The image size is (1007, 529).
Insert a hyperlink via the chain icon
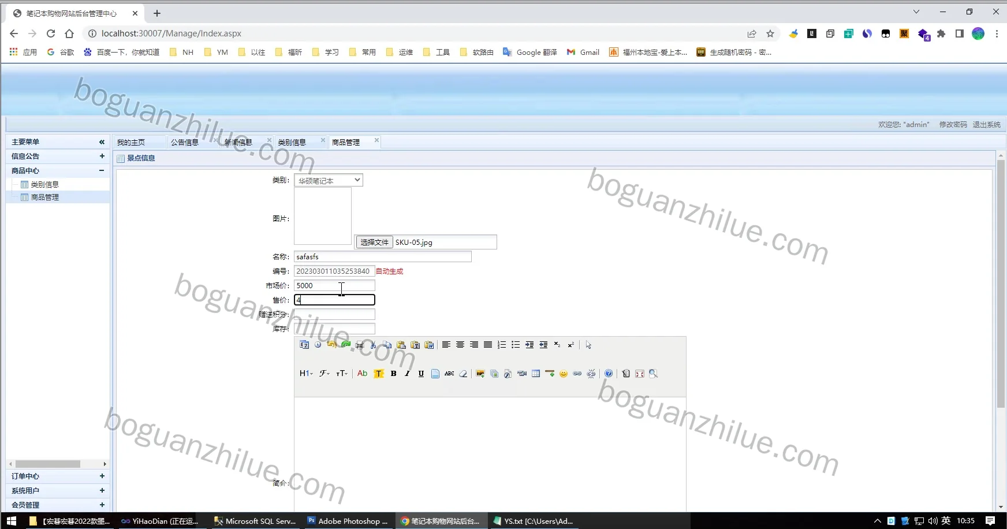577,374
